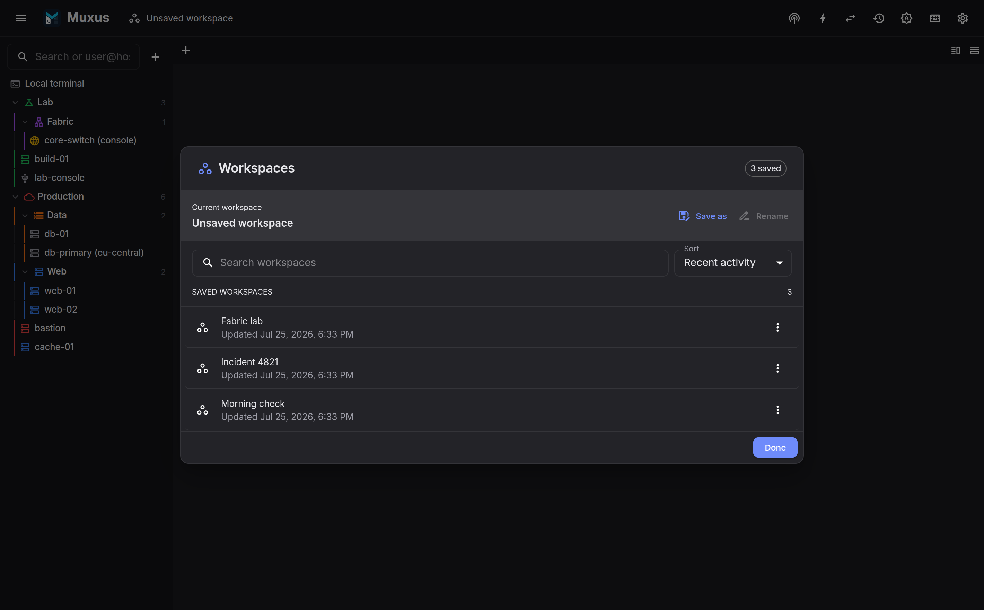This screenshot has width=984, height=610.
Task: Focus the sidebar Search or user@host field
Action: 73,57
